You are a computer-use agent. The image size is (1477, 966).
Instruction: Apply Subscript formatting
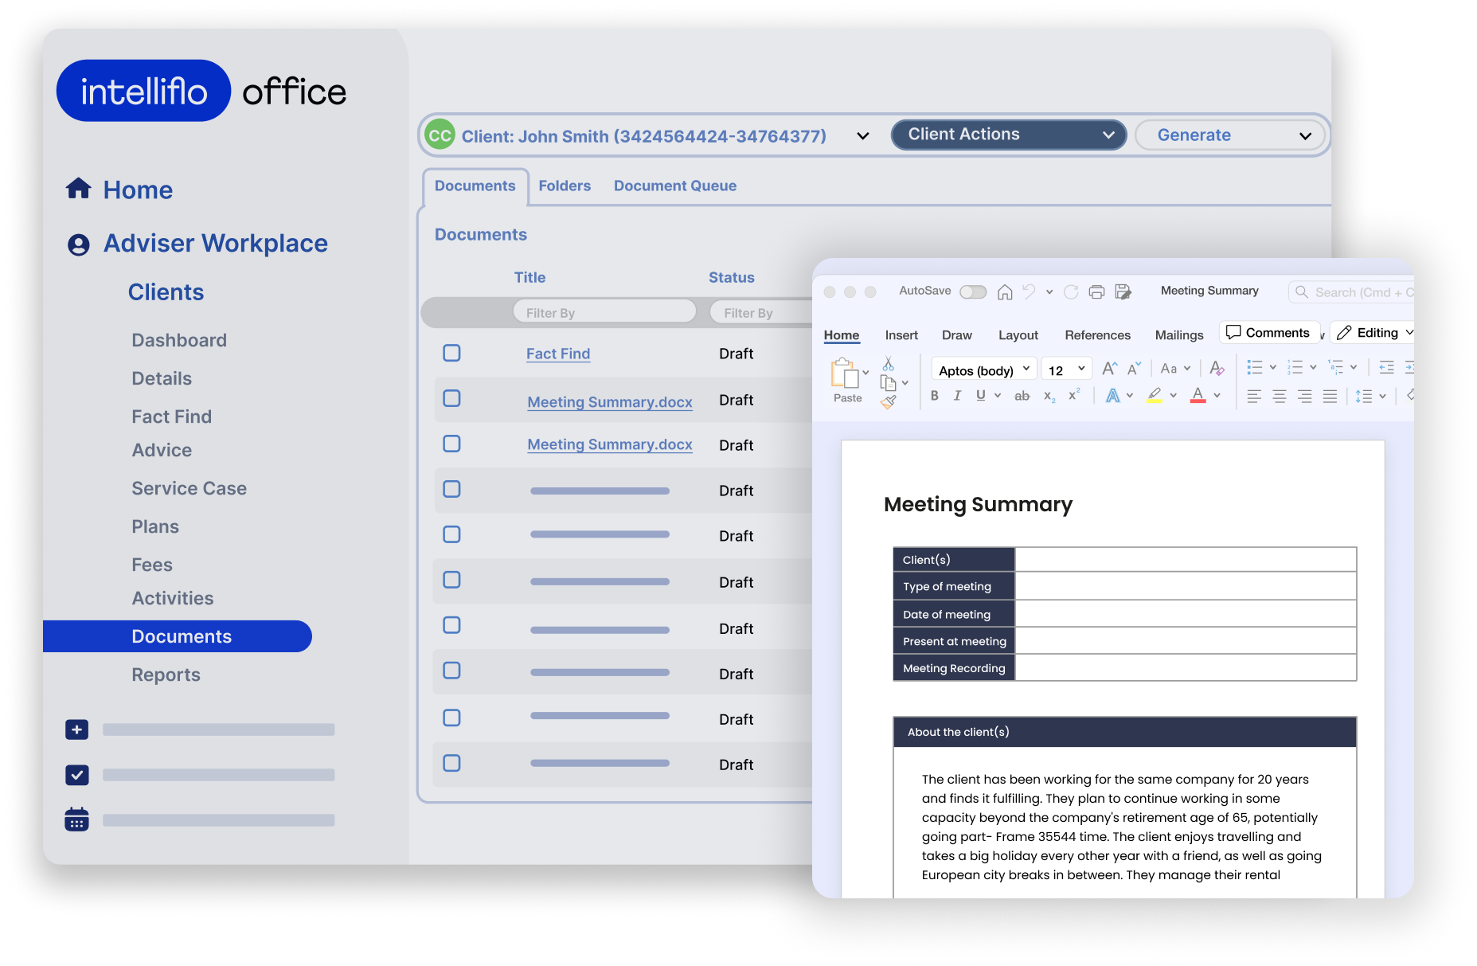tap(1049, 396)
